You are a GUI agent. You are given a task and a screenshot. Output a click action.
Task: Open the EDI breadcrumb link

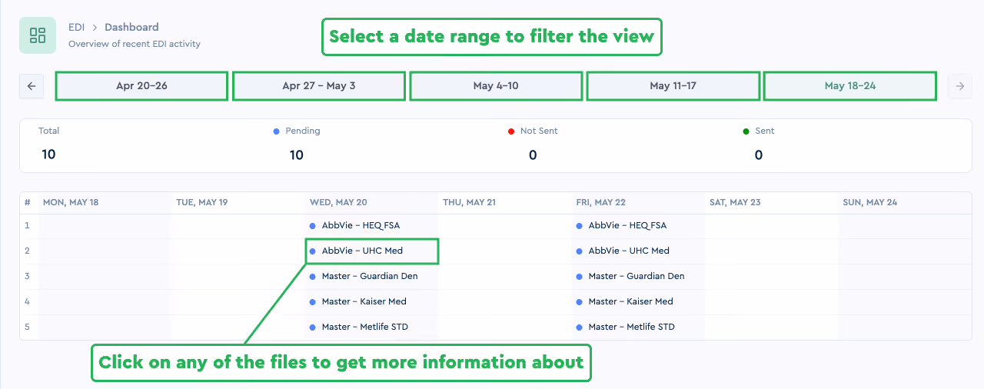(x=76, y=28)
